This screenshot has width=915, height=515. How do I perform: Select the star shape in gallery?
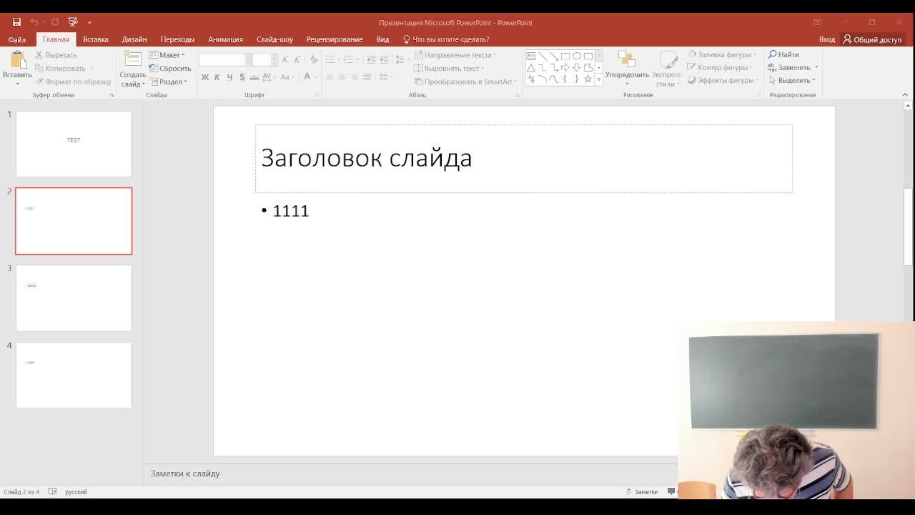(x=588, y=79)
